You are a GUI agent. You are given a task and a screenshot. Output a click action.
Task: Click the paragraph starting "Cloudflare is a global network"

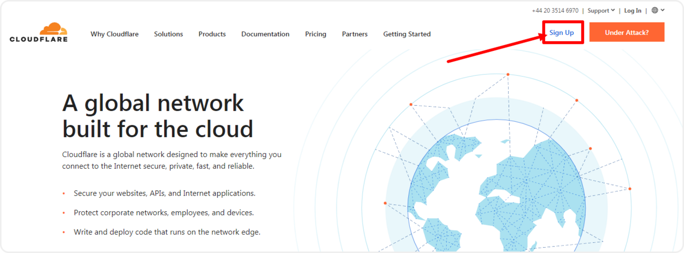tap(172, 160)
